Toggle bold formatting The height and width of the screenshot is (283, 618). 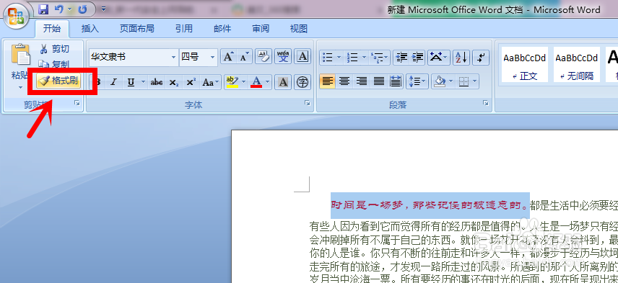click(98, 82)
